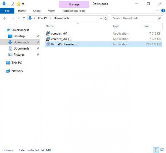Go back with the Back arrow
This screenshot has width=166, height=153.
coord(5,18)
